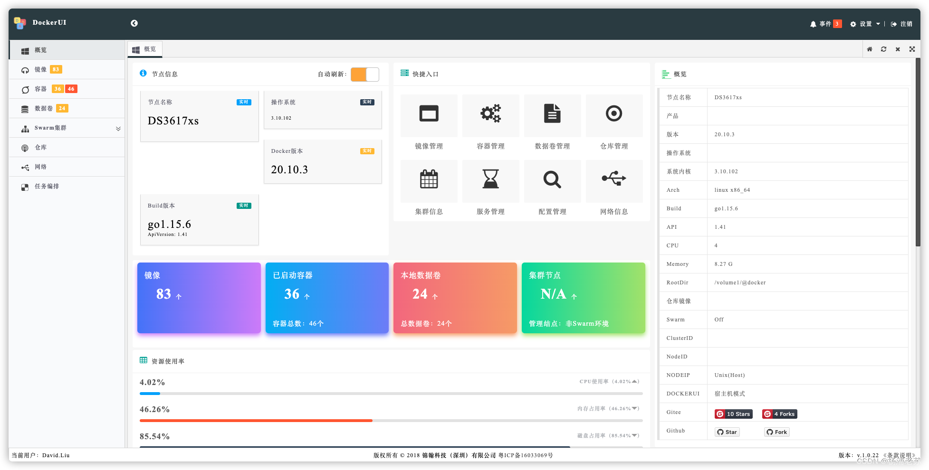Screen dimensions: 929x470
Task: Collapse the sidebar with the arrow button
Action: tap(134, 23)
